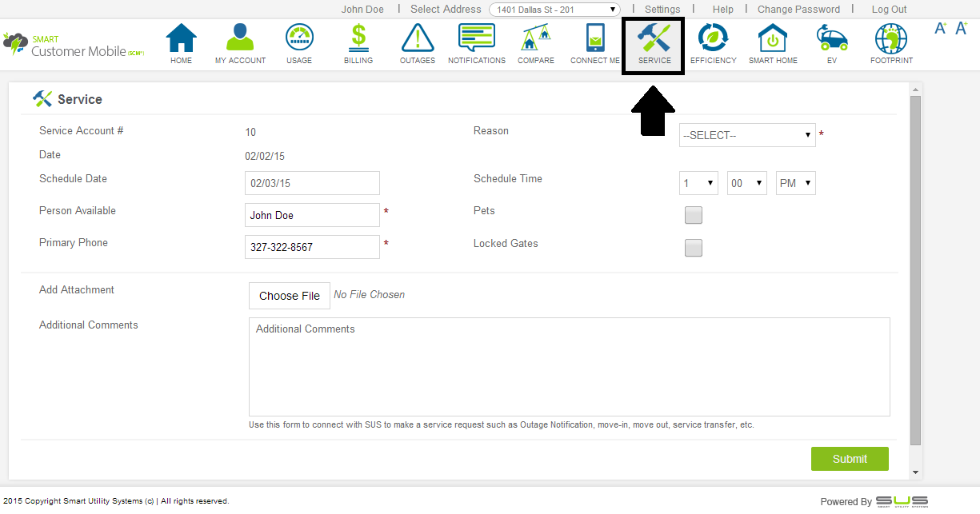Expand the Reason dropdown

[747, 135]
